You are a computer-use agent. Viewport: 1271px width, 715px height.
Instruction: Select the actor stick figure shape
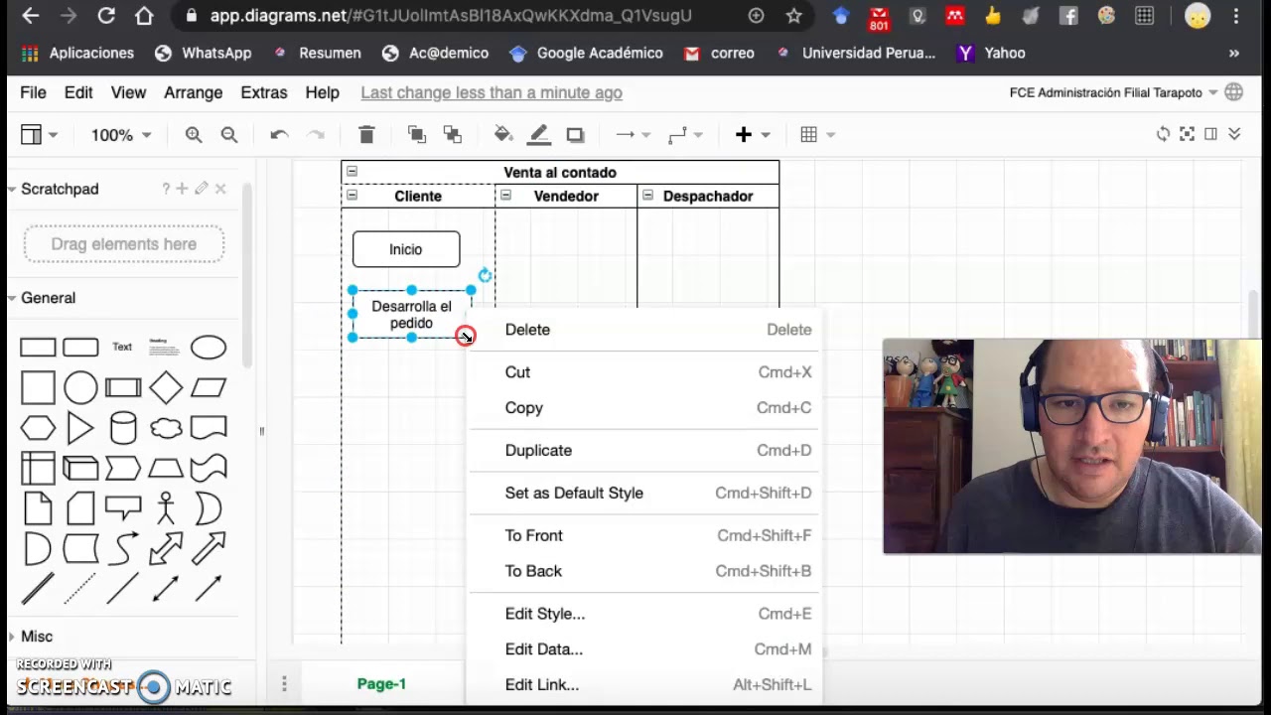tap(166, 507)
